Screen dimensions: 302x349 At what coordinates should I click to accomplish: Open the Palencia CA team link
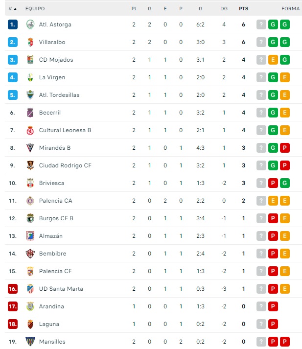coord(55,201)
